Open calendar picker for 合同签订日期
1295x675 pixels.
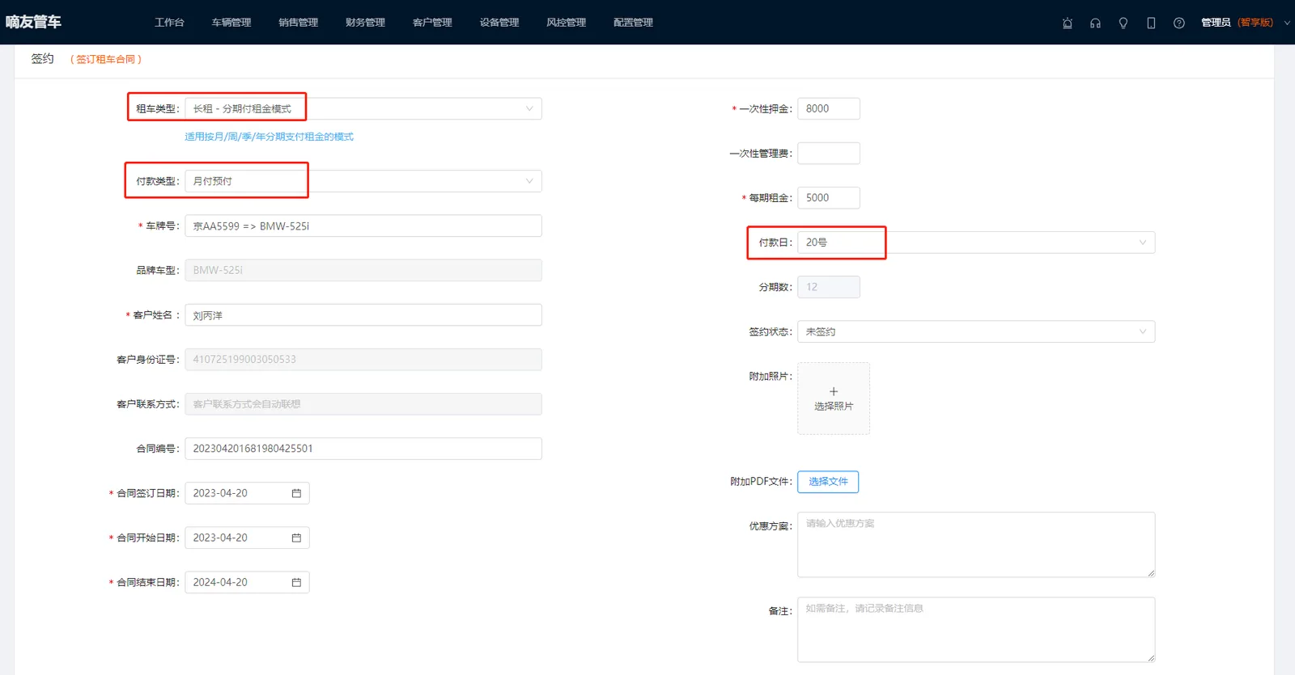[x=296, y=493]
